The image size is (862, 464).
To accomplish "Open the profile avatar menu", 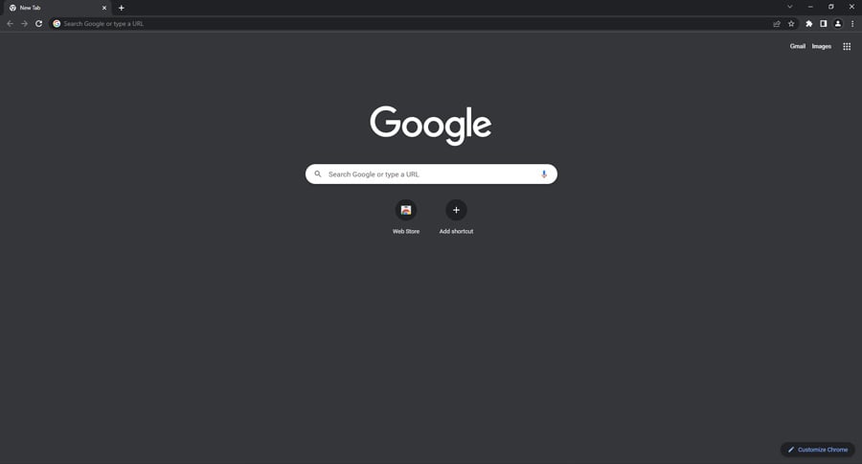I will pyautogui.click(x=838, y=24).
